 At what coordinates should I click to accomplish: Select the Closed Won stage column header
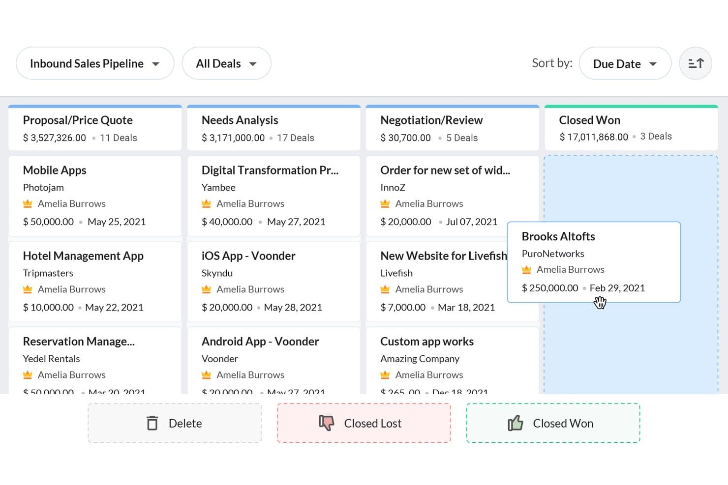coord(631,128)
